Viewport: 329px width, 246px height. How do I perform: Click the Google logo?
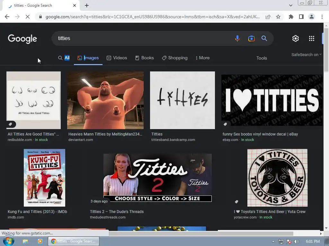[x=22, y=39]
